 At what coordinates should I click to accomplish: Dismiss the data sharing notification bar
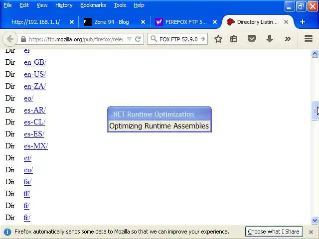click(x=311, y=232)
